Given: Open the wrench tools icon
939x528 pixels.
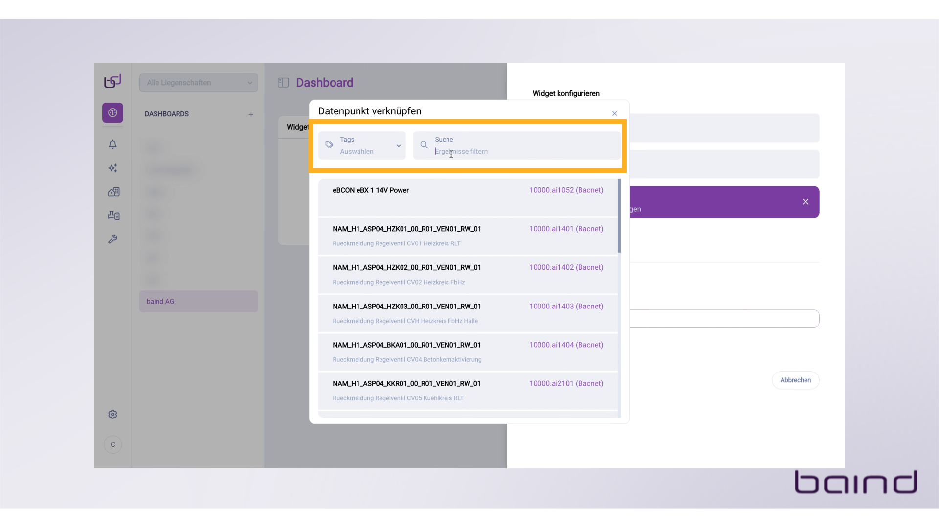Looking at the screenshot, I should pos(112,239).
